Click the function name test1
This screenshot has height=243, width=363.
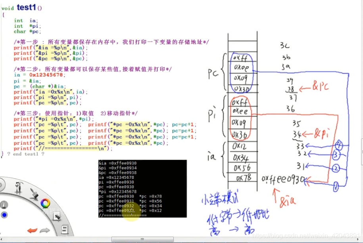pyautogui.click(x=26, y=8)
